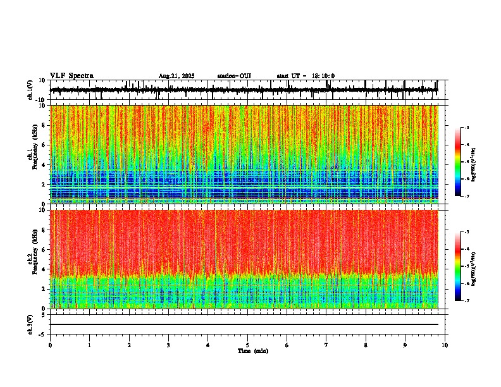Click time axis tick label "2"
Image resolution: width=501 pixels, height=387 pixels.
coord(129,345)
